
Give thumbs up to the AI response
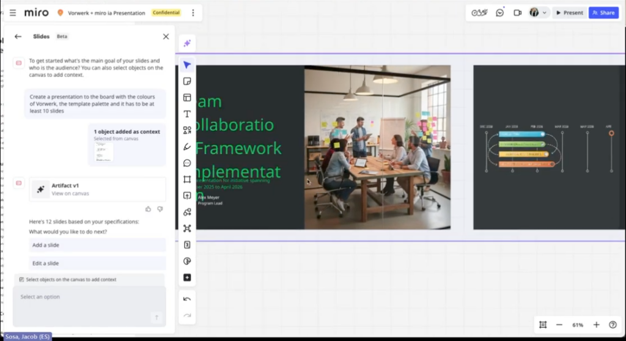point(148,209)
